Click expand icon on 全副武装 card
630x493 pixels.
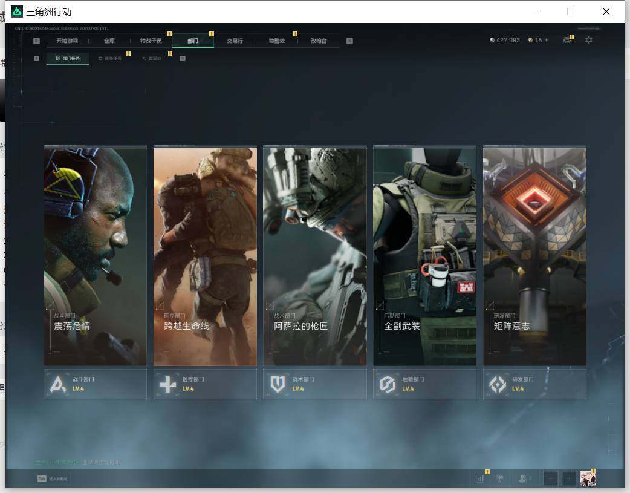coord(380,305)
